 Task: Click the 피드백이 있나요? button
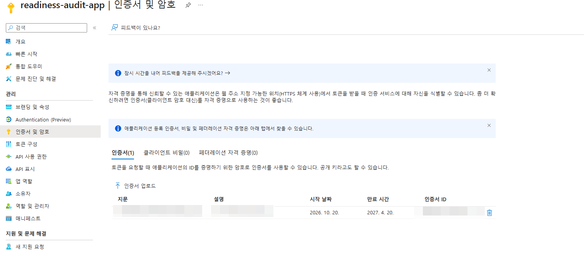tap(136, 28)
